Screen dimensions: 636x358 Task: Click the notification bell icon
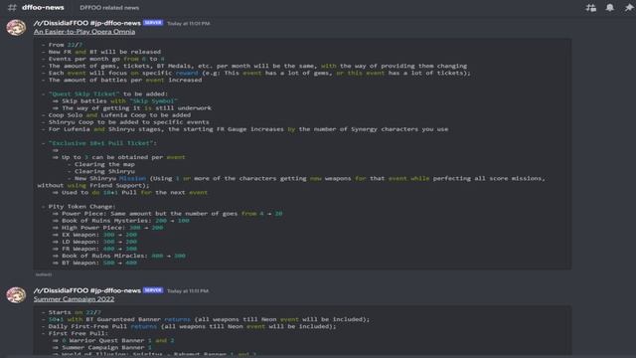coord(609,8)
